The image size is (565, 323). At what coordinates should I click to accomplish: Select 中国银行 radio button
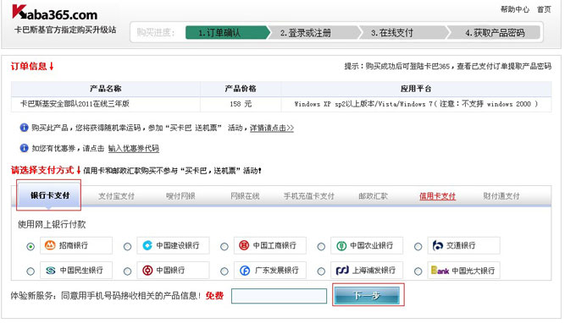(x=128, y=271)
